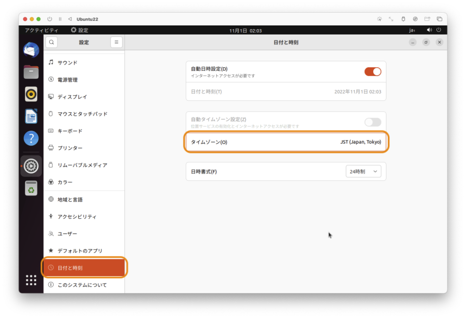Click the VM resize arrows icon
This screenshot has width=466, height=318.
pos(391,19)
